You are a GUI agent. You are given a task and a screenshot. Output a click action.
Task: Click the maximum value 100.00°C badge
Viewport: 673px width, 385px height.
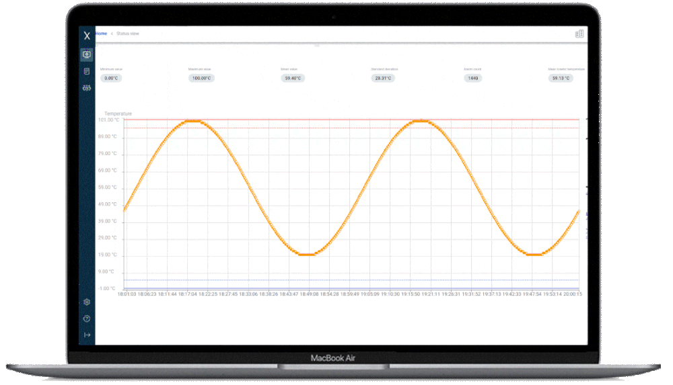coord(201,78)
